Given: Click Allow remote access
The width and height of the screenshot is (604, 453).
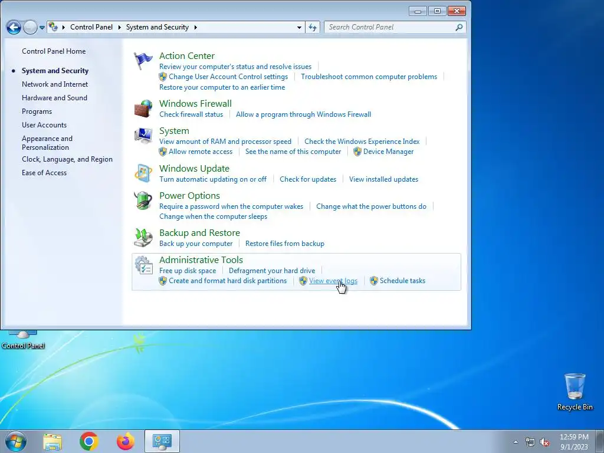Looking at the screenshot, I should pos(201,152).
